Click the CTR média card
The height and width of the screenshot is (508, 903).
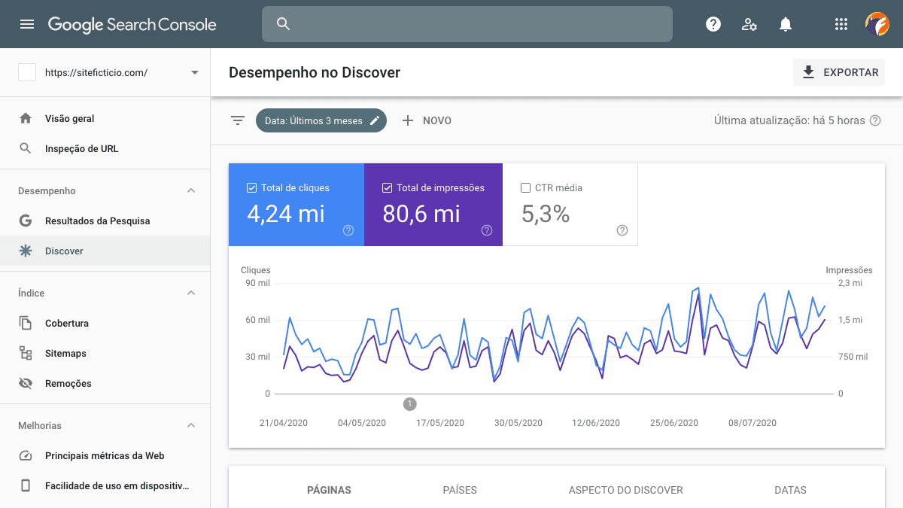pos(570,205)
